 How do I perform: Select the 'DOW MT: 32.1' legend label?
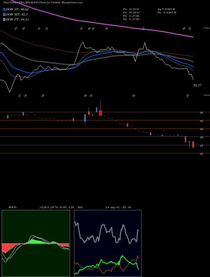pyautogui.click(x=17, y=14)
